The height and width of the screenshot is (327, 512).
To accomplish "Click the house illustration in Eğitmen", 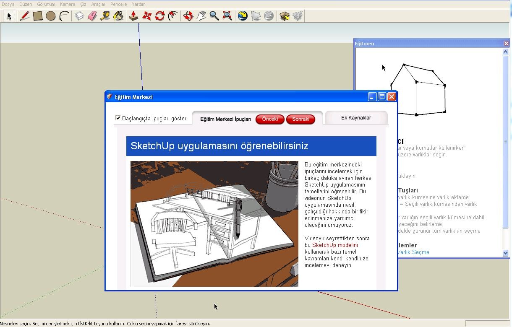I will 418,89.
